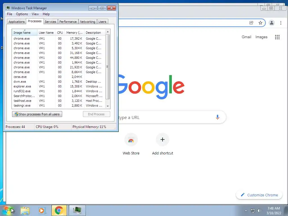
Task: Select the explorer.exe process row
Action: coord(59,86)
